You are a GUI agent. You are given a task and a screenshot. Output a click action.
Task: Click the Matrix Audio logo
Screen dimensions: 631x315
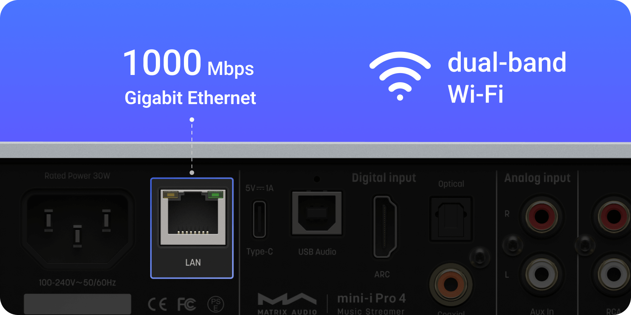pos(287,304)
